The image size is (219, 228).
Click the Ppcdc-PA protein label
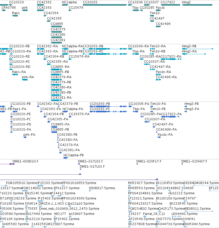[165, 134]
